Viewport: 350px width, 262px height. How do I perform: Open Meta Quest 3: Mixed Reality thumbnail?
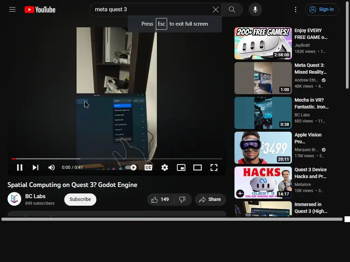(x=263, y=78)
